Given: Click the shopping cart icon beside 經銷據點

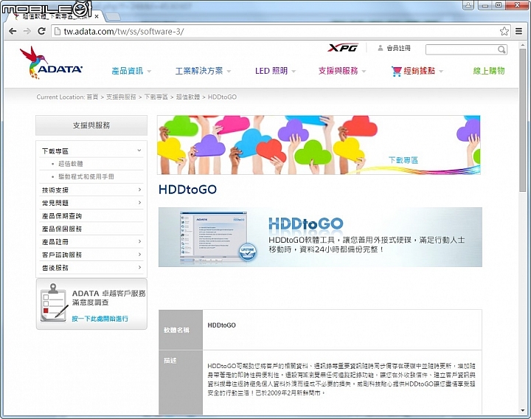Looking at the screenshot, I should pyautogui.click(x=396, y=71).
